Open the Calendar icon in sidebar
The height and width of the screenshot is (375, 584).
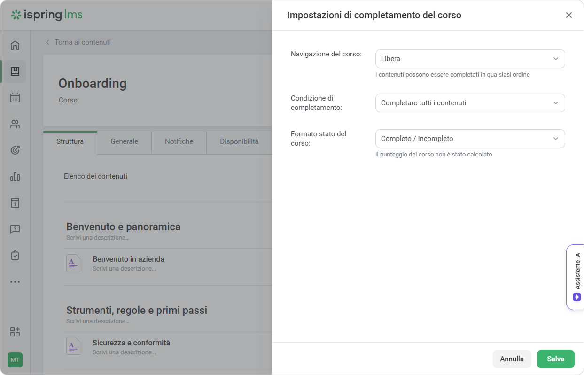point(15,98)
